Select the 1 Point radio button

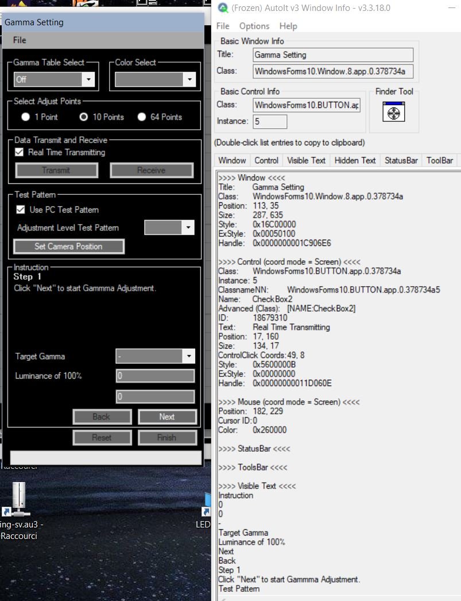click(26, 117)
